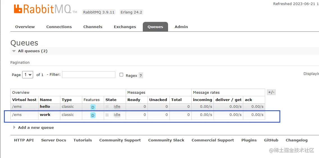Expand the Add a new queue section
Image resolution: width=319 pixels, height=158 pixels.
[x=34, y=127]
